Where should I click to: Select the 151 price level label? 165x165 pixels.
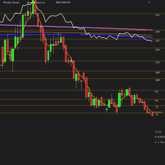[x=157, y=15]
